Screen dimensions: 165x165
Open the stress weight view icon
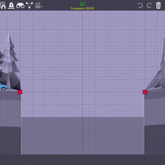coord(11,5)
